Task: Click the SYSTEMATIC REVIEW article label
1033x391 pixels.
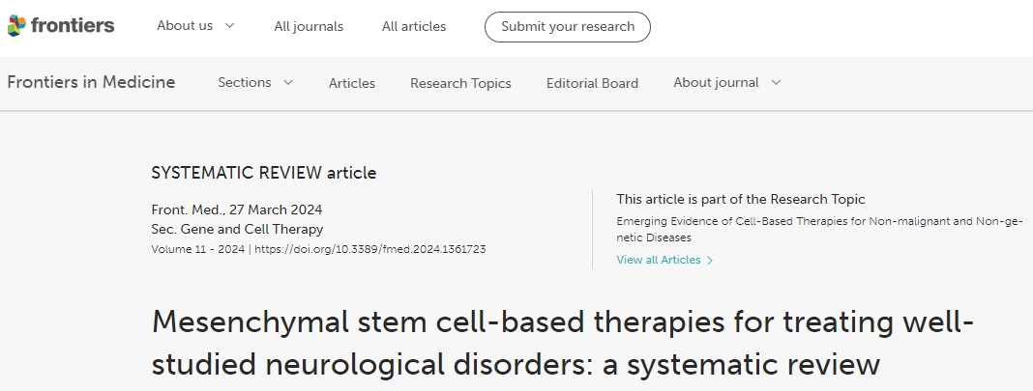Action: (264, 174)
